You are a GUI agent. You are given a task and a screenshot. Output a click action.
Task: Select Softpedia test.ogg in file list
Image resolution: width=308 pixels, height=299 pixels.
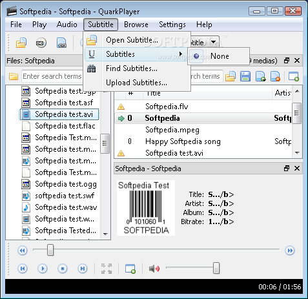(x=66, y=184)
